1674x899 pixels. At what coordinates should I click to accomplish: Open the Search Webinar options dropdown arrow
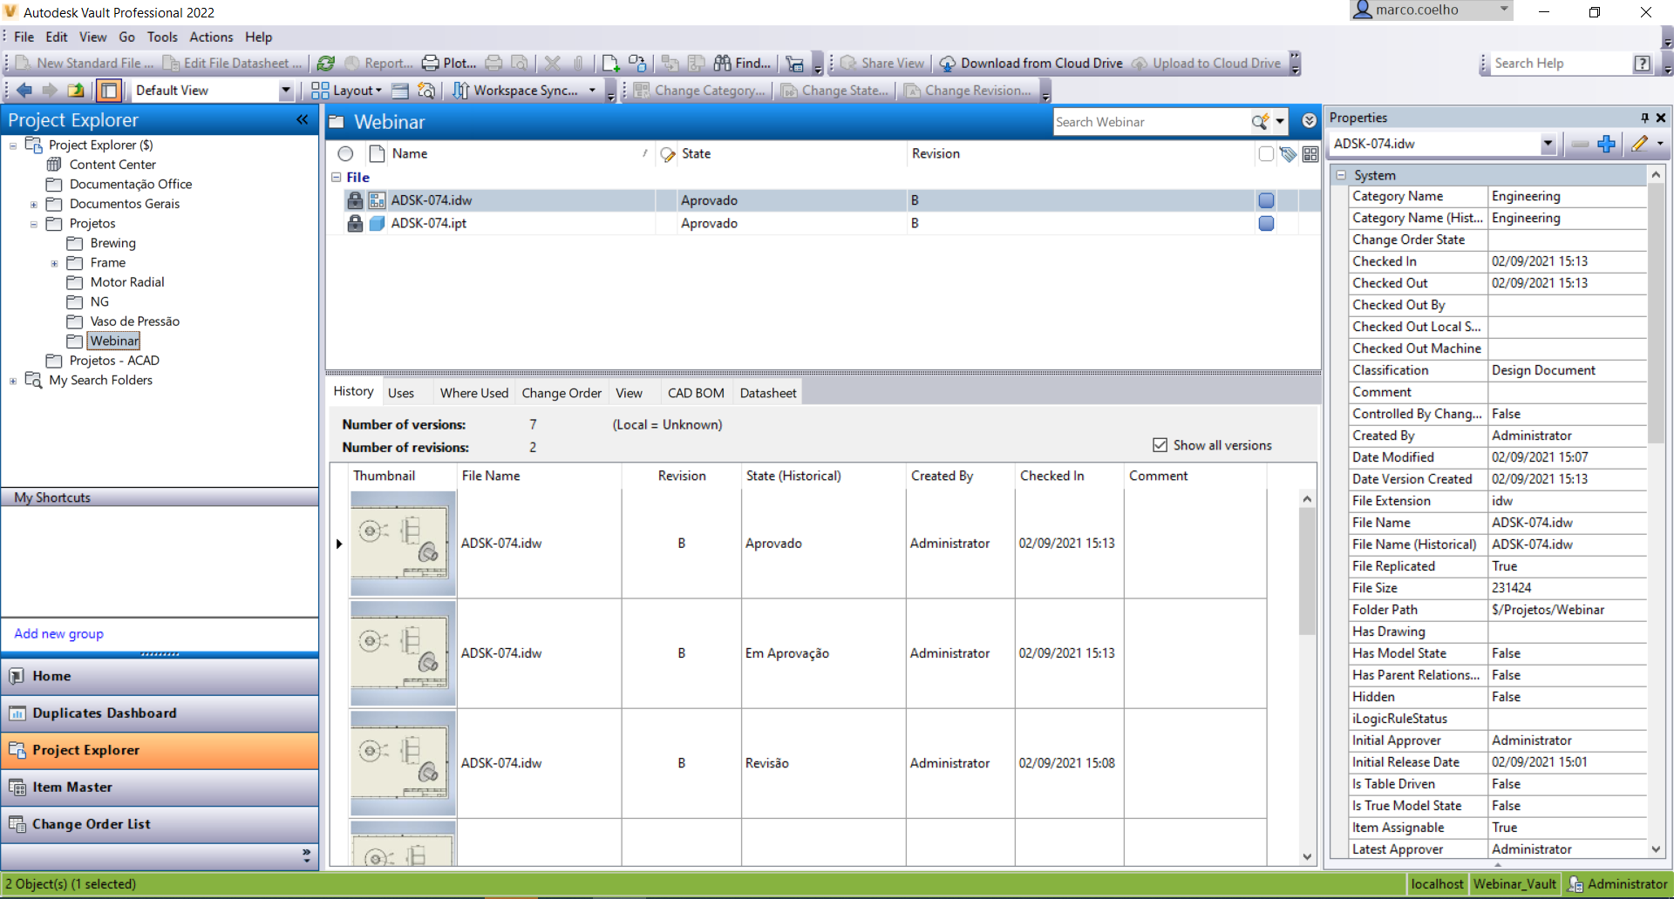click(1279, 122)
